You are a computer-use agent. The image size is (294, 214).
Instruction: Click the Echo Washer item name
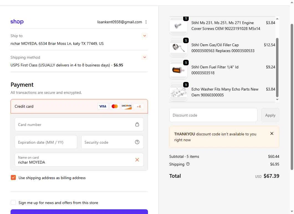click(225, 92)
